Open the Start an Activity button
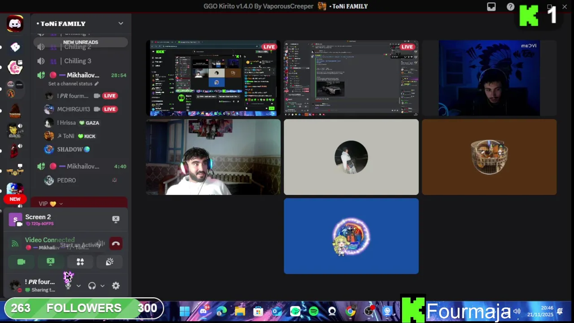 [x=80, y=262]
